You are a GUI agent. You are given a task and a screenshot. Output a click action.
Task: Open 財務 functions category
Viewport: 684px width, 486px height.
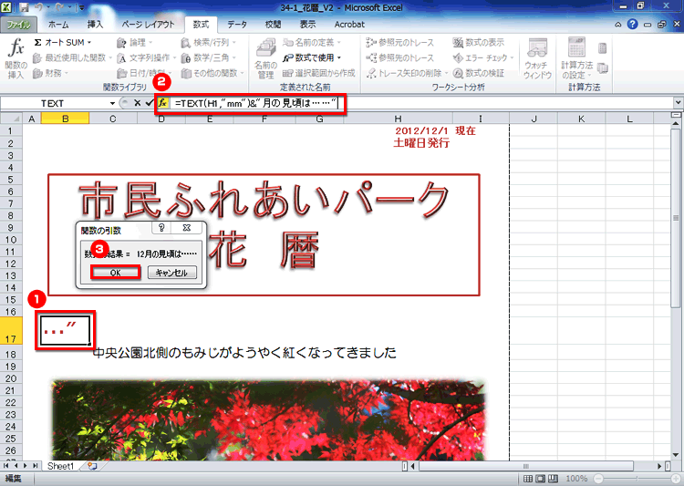pos(50,73)
